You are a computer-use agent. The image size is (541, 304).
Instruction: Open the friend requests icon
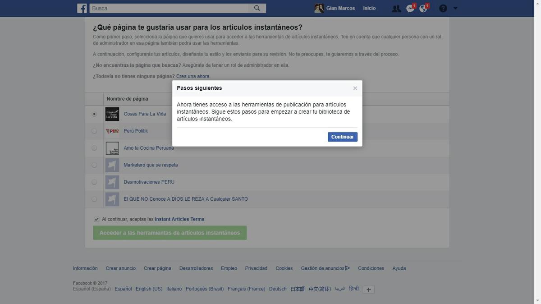pyautogui.click(x=396, y=8)
